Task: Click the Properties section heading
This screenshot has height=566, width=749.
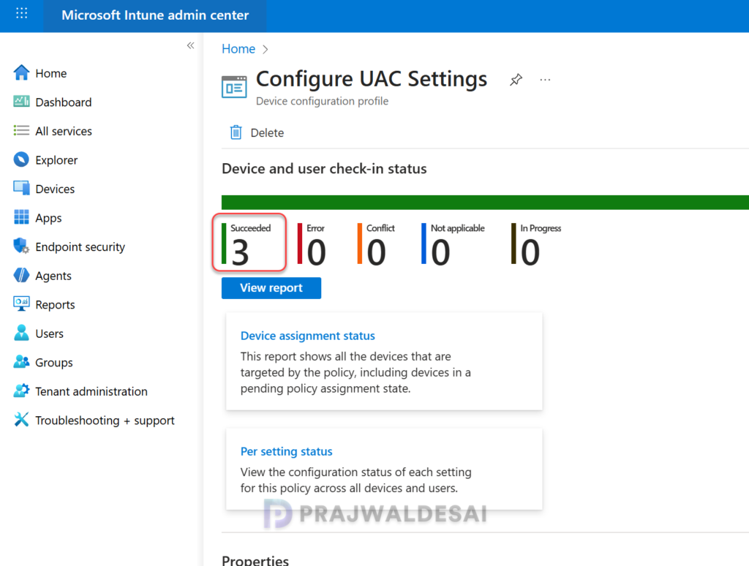Action: 255,560
